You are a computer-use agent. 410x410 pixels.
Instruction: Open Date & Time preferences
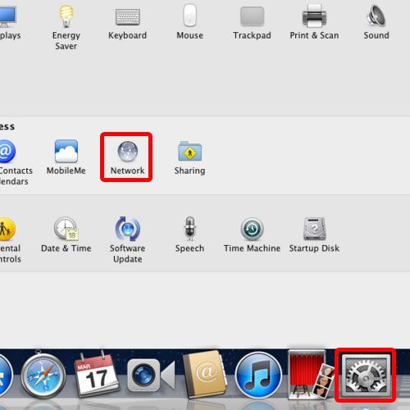pos(66,235)
